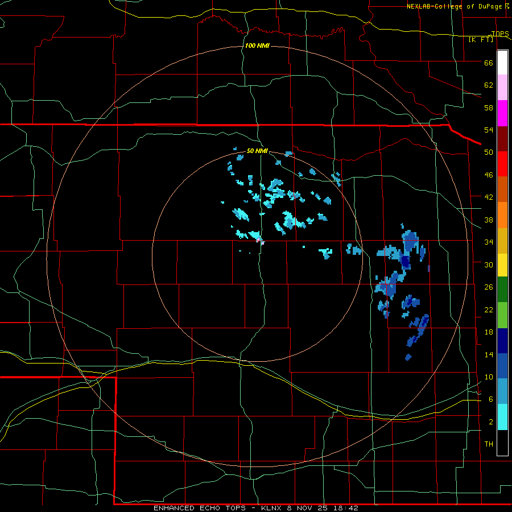This screenshot has width=512, height=512.
Task: Click the KLNX radar site identifier
Action: click(271, 508)
